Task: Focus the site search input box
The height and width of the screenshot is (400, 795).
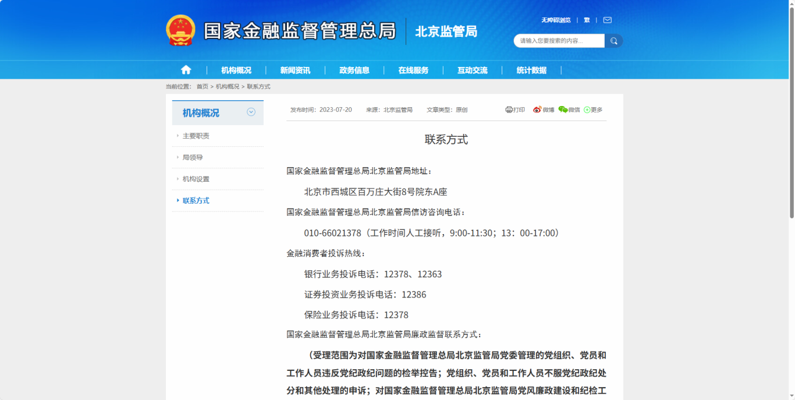Action: [x=559, y=41]
